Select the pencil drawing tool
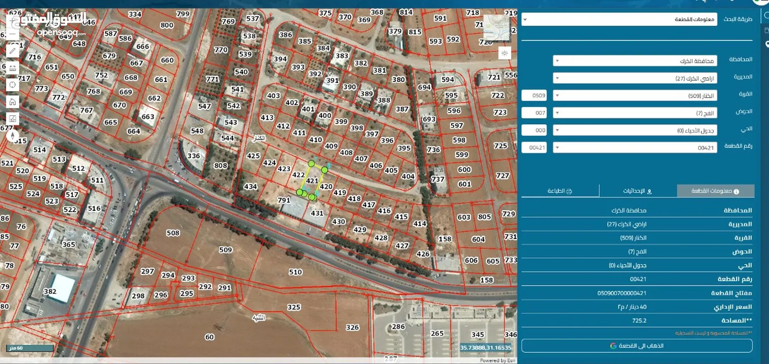769x364 pixels. pyautogui.click(x=13, y=51)
